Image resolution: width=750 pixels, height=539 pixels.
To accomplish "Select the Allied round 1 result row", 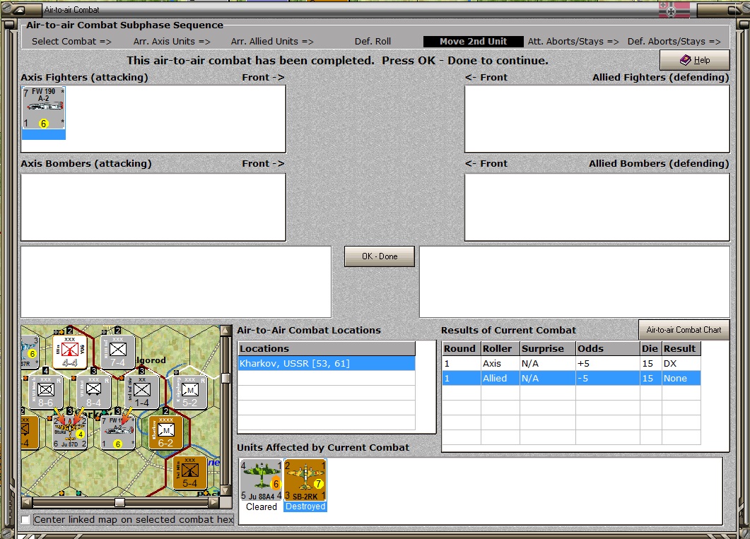I will click(571, 378).
